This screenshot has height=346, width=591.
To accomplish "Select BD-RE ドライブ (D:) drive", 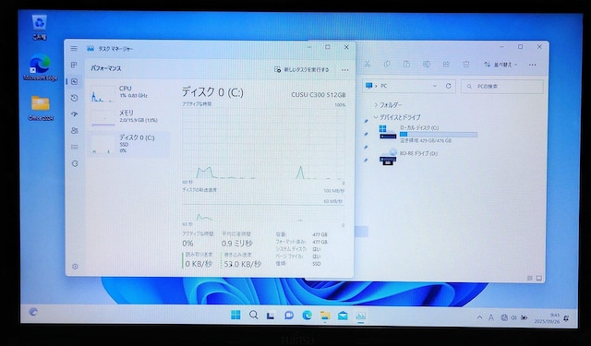I will click(409, 156).
